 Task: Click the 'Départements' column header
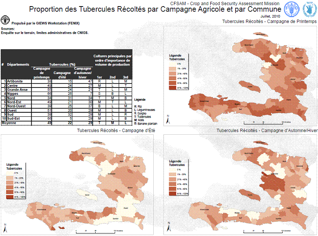click(x=18, y=65)
